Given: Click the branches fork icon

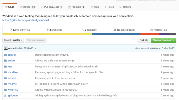Looking at the screenshot, I should click(x=48, y=30).
